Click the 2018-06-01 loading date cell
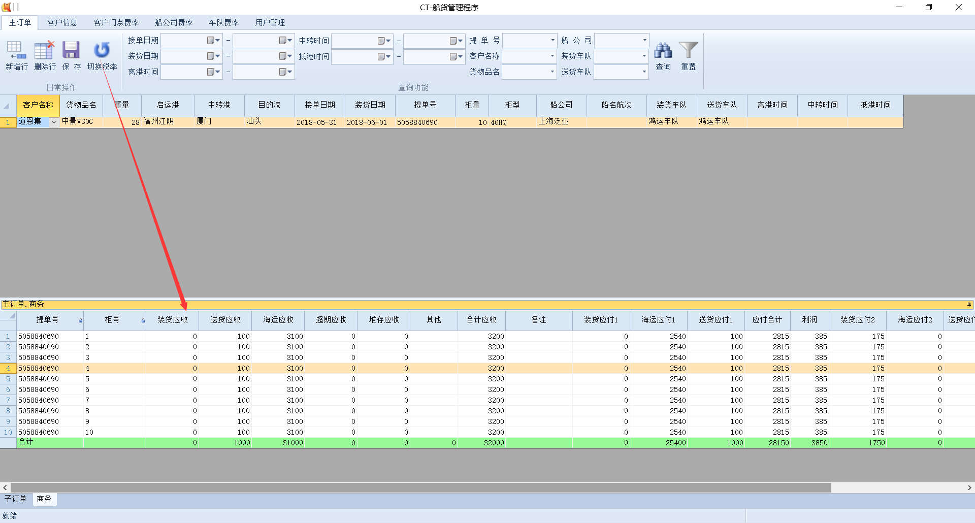Screen dimensions: 975x523 point(370,122)
